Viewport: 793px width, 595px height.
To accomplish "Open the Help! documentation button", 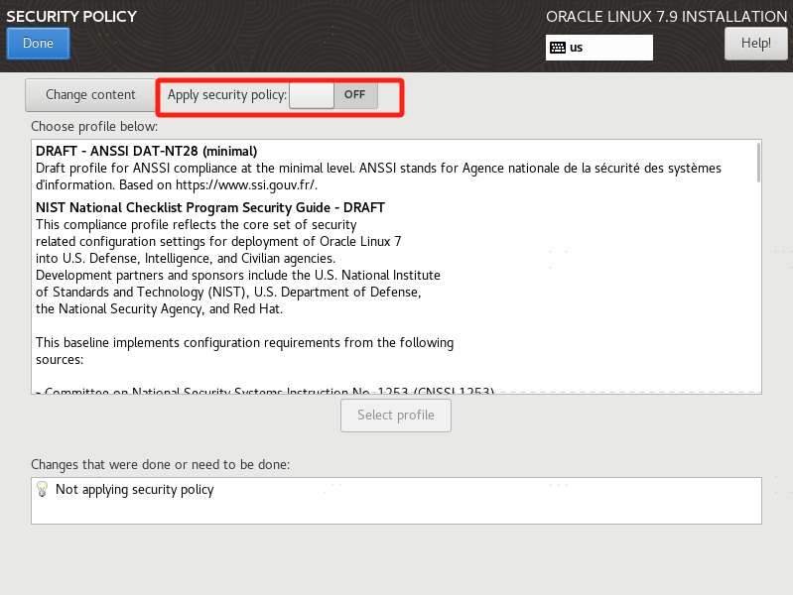I will 755,44.
